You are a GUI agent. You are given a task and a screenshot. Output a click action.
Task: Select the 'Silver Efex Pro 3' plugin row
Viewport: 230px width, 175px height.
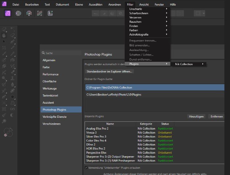point(155,137)
